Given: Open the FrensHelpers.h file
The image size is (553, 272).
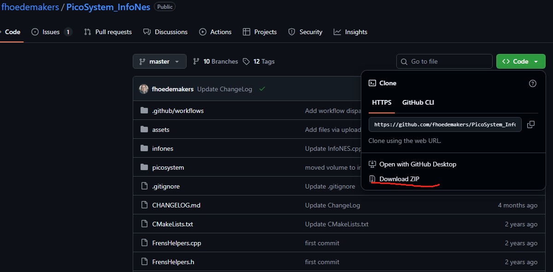Looking at the screenshot, I should [x=173, y=262].
